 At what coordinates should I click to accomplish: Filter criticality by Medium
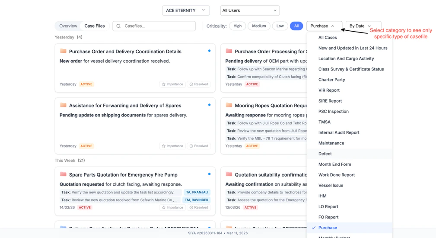[x=259, y=26]
